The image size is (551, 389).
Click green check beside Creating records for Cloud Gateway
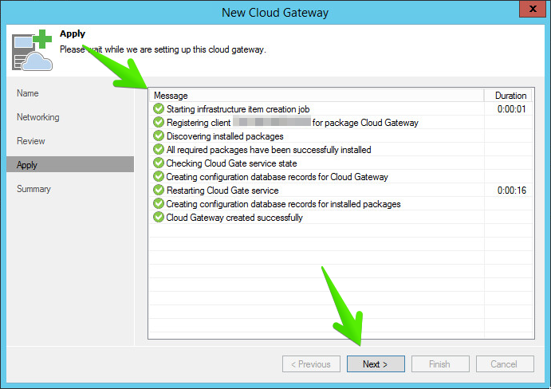tap(159, 176)
